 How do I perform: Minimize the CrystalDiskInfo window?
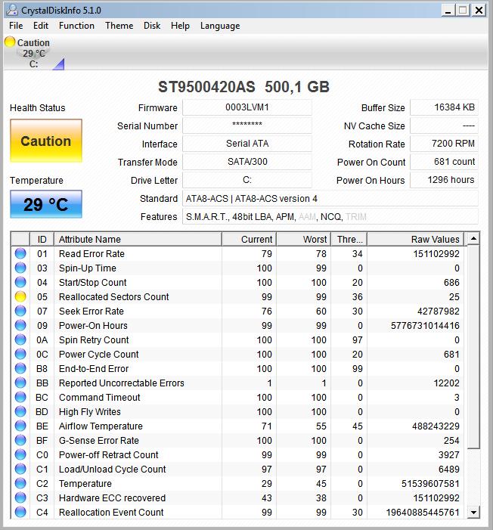coord(448,11)
